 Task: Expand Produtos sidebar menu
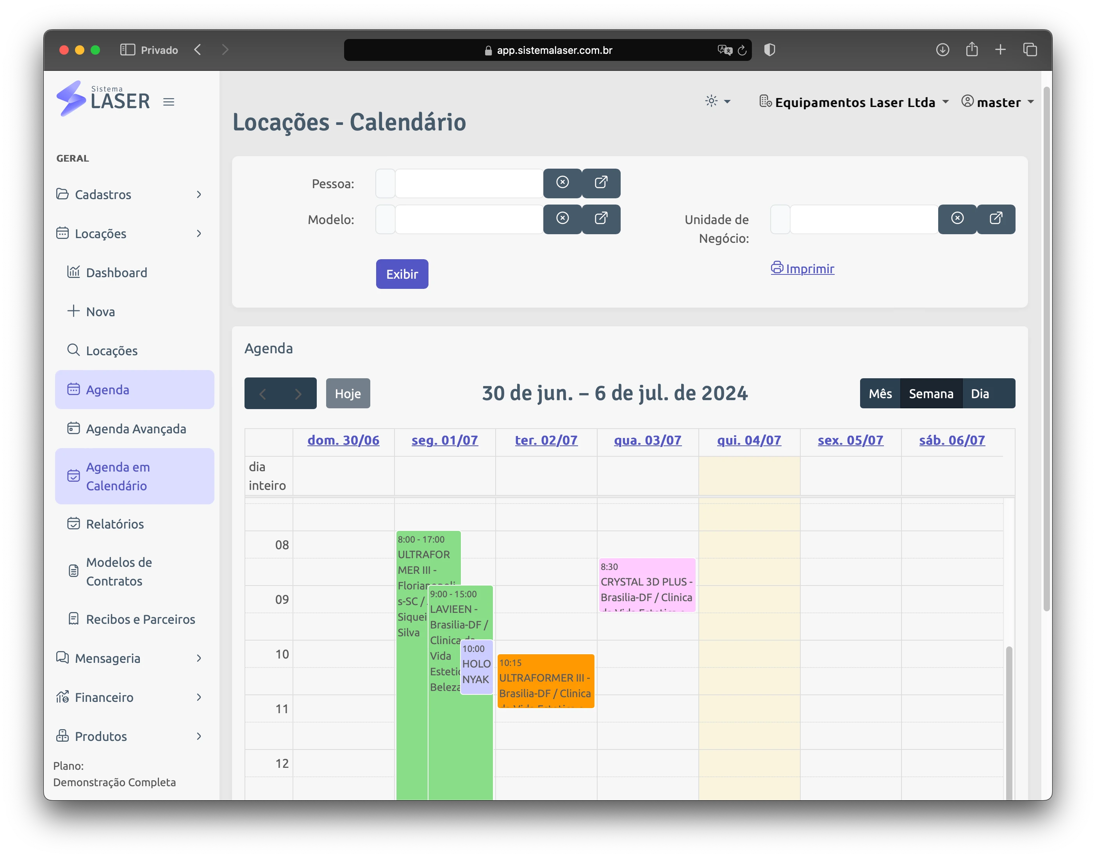point(129,737)
